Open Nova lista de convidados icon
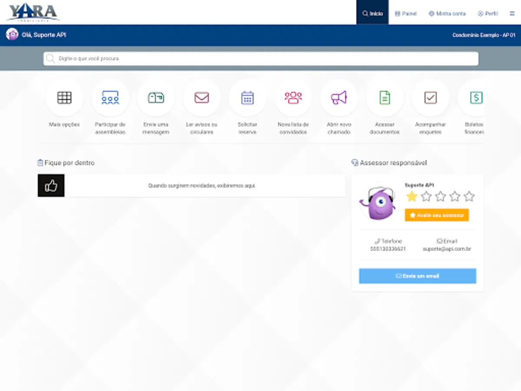 pos(293,98)
